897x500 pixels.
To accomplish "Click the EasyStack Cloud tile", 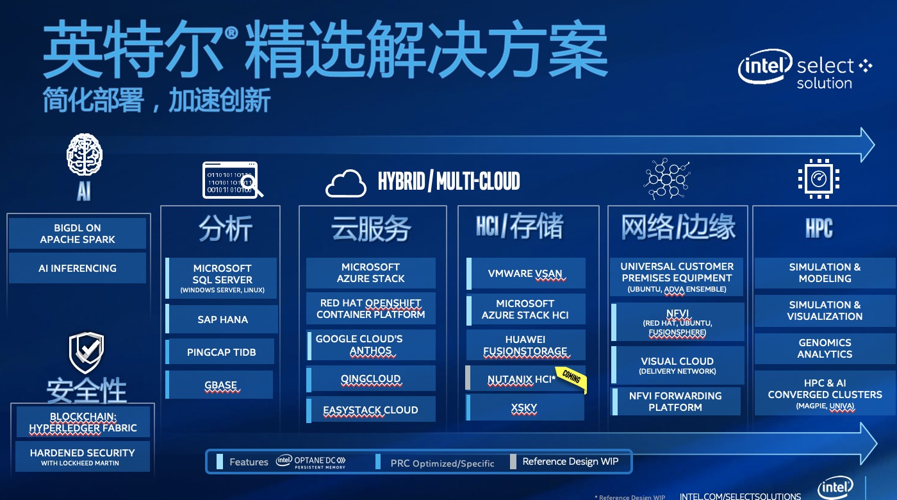I will [x=371, y=410].
